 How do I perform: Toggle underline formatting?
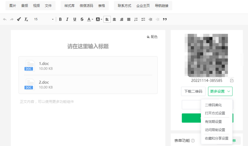coord(75,19)
